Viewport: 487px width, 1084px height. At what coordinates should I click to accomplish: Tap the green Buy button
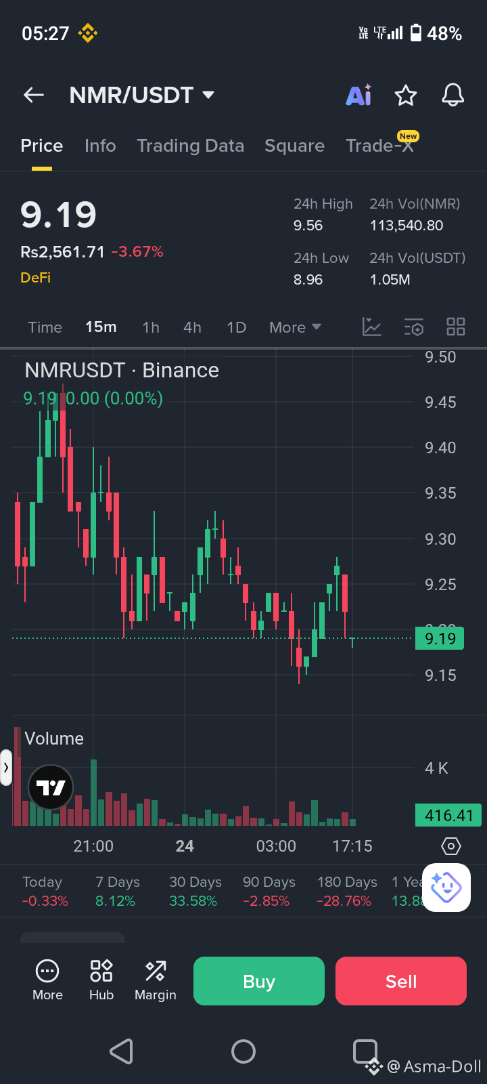(x=259, y=981)
